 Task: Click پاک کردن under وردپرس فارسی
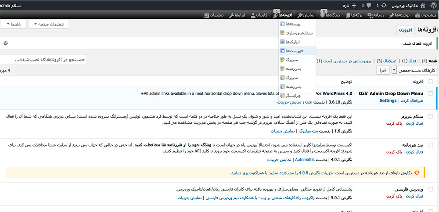395,196
